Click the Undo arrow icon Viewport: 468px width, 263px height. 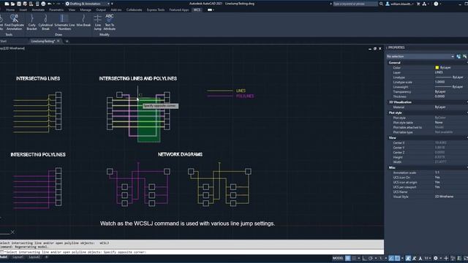point(50,4)
